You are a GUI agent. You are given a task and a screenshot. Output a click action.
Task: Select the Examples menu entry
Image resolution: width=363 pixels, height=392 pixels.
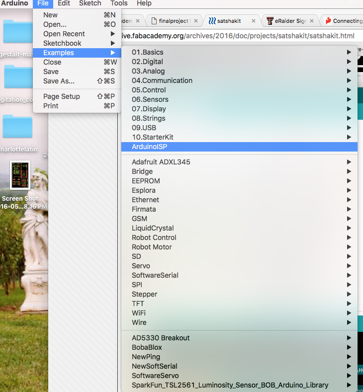pos(77,53)
